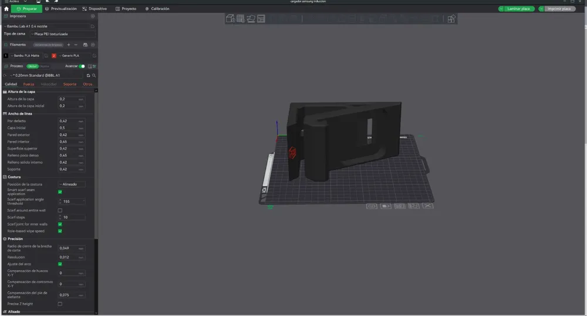
Task: Click the Auto orient toolbar icon
Action: tap(251, 18)
